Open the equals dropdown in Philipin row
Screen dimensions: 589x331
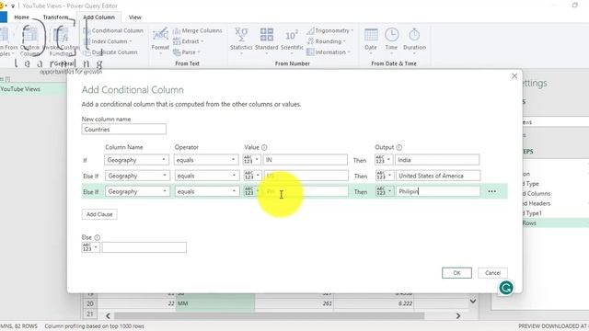click(206, 191)
